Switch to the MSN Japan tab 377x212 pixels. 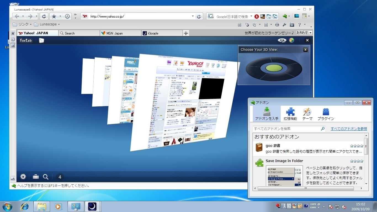[x=120, y=33]
